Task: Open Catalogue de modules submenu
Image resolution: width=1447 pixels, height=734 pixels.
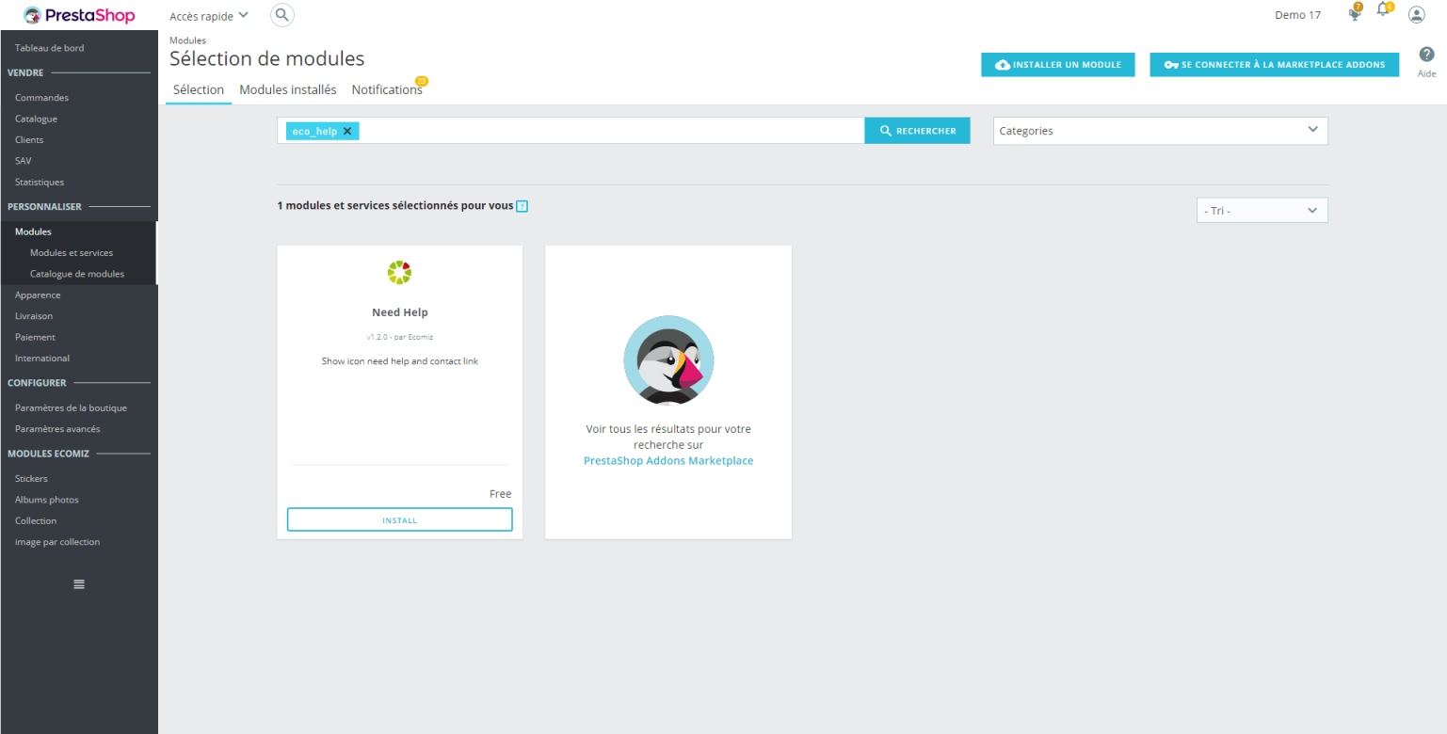Action: pyautogui.click(x=77, y=274)
